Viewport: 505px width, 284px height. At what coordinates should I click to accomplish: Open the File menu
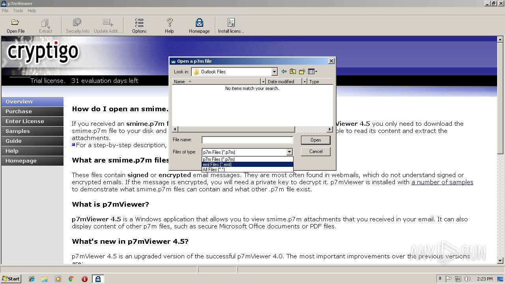[5, 11]
